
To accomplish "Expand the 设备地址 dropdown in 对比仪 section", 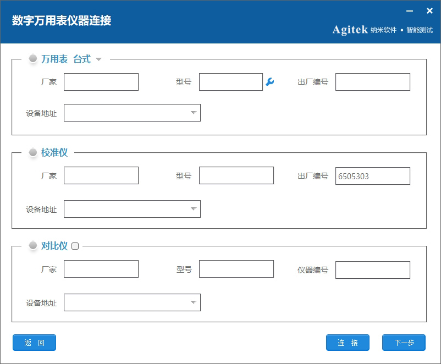I will tap(193, 302).
